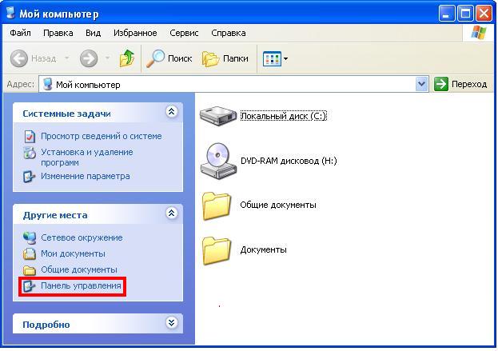Image resolution: width=498 pixels, height=351 pixels.
Task: Click the Панель управления icon
Action: (x=30, y=286)
